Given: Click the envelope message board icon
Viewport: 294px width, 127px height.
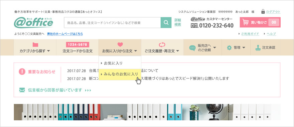Looking at the screenshot, I should 22,90.
